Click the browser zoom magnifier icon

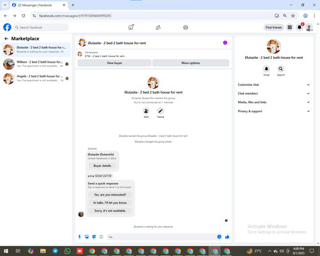coord(285,15)
